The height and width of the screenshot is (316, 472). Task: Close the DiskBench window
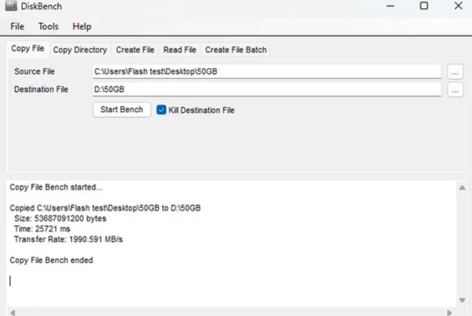(x=458, y=6)
